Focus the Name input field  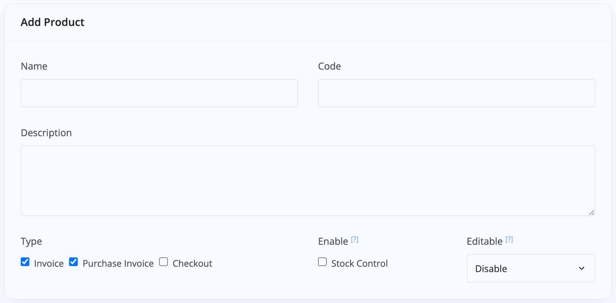(159, 93)
